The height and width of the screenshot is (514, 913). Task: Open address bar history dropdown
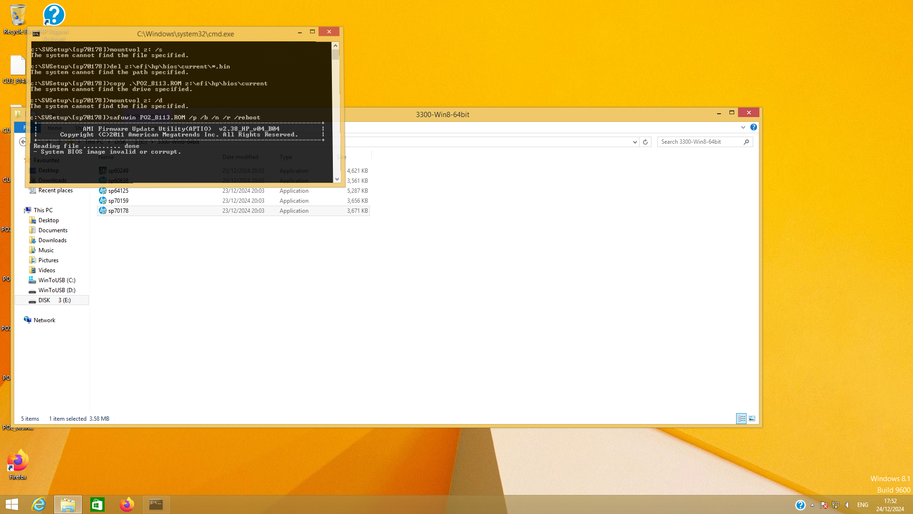[635, 142]
